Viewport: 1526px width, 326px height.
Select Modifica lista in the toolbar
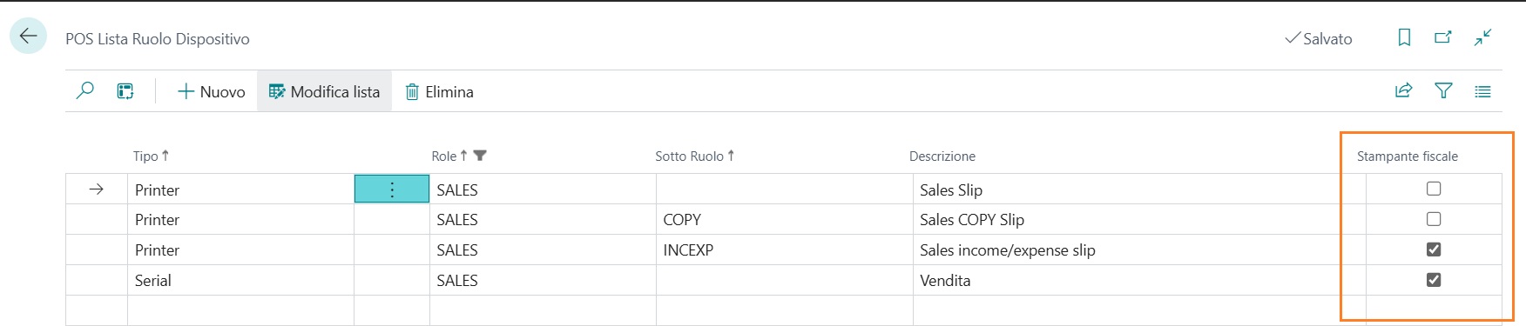(x=324, y=91)
